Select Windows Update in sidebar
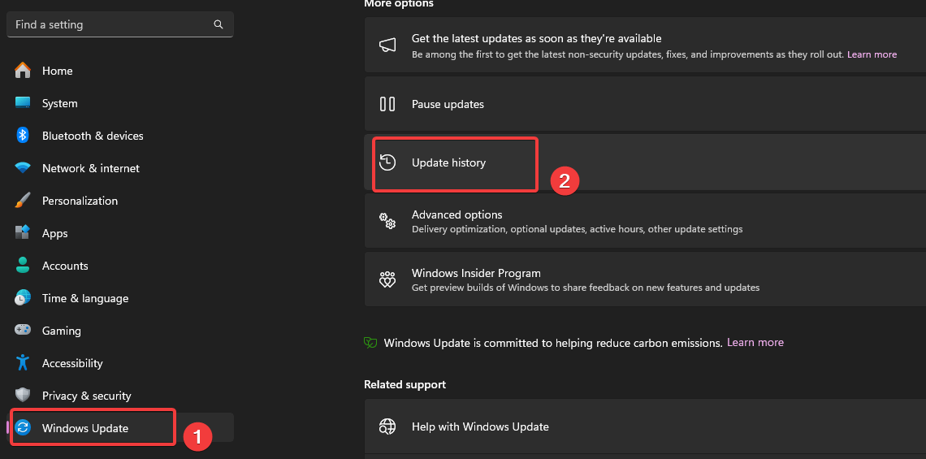The height and width of the screenshot is (459, 926). tap(85, 428)
